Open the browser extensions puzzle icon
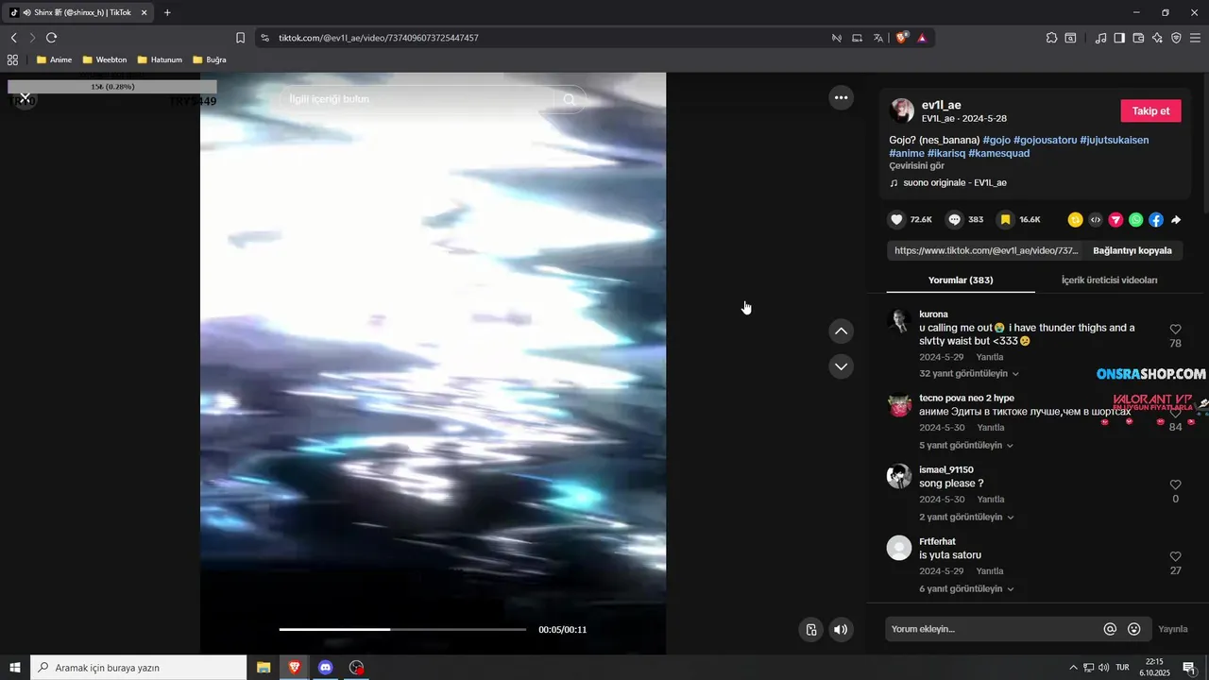This screenshot has height=680, width=1209. [x=1051, y=38]
